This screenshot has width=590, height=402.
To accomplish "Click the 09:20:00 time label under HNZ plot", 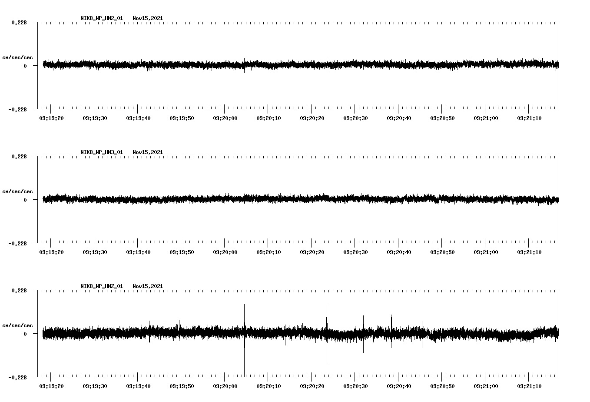I will [x=225, y=386].
